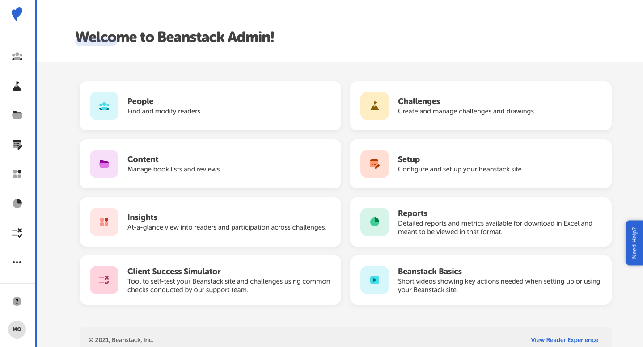
Task: Click the sidebar help question mark icon
Action: click(17, 301)
